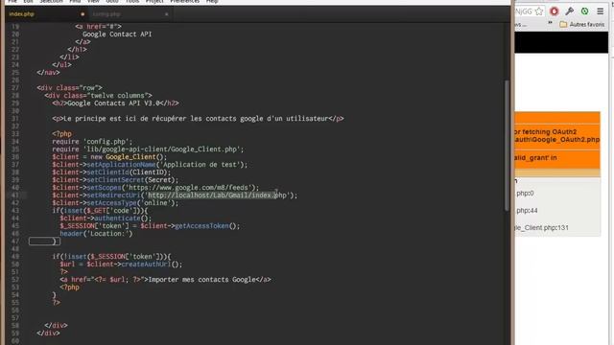Open the browser hamburger menu

[600, 11]
